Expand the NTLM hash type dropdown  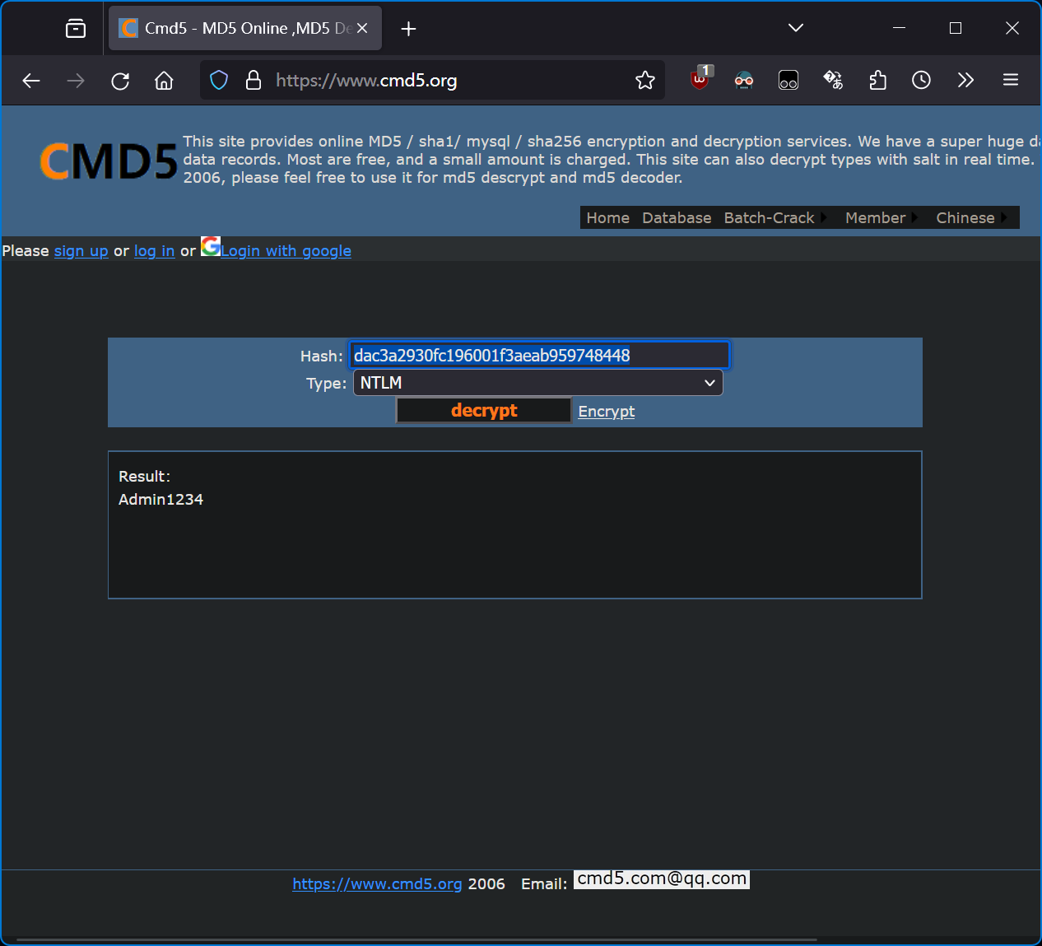click(x=538, y=383)
